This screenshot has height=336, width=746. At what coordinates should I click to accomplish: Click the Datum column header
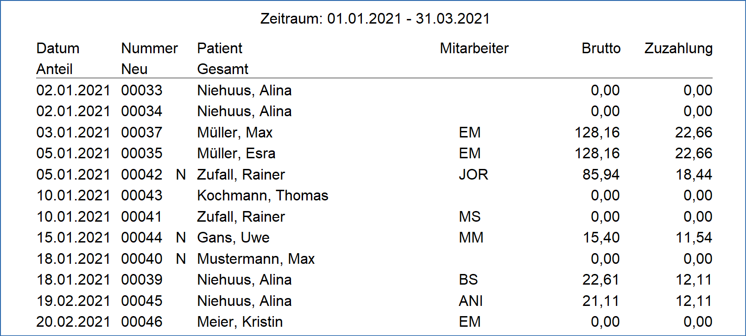(58, 48)
